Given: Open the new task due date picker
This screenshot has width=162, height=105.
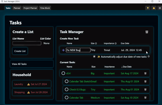Looking at the screenshot, I should coord(131,50).
